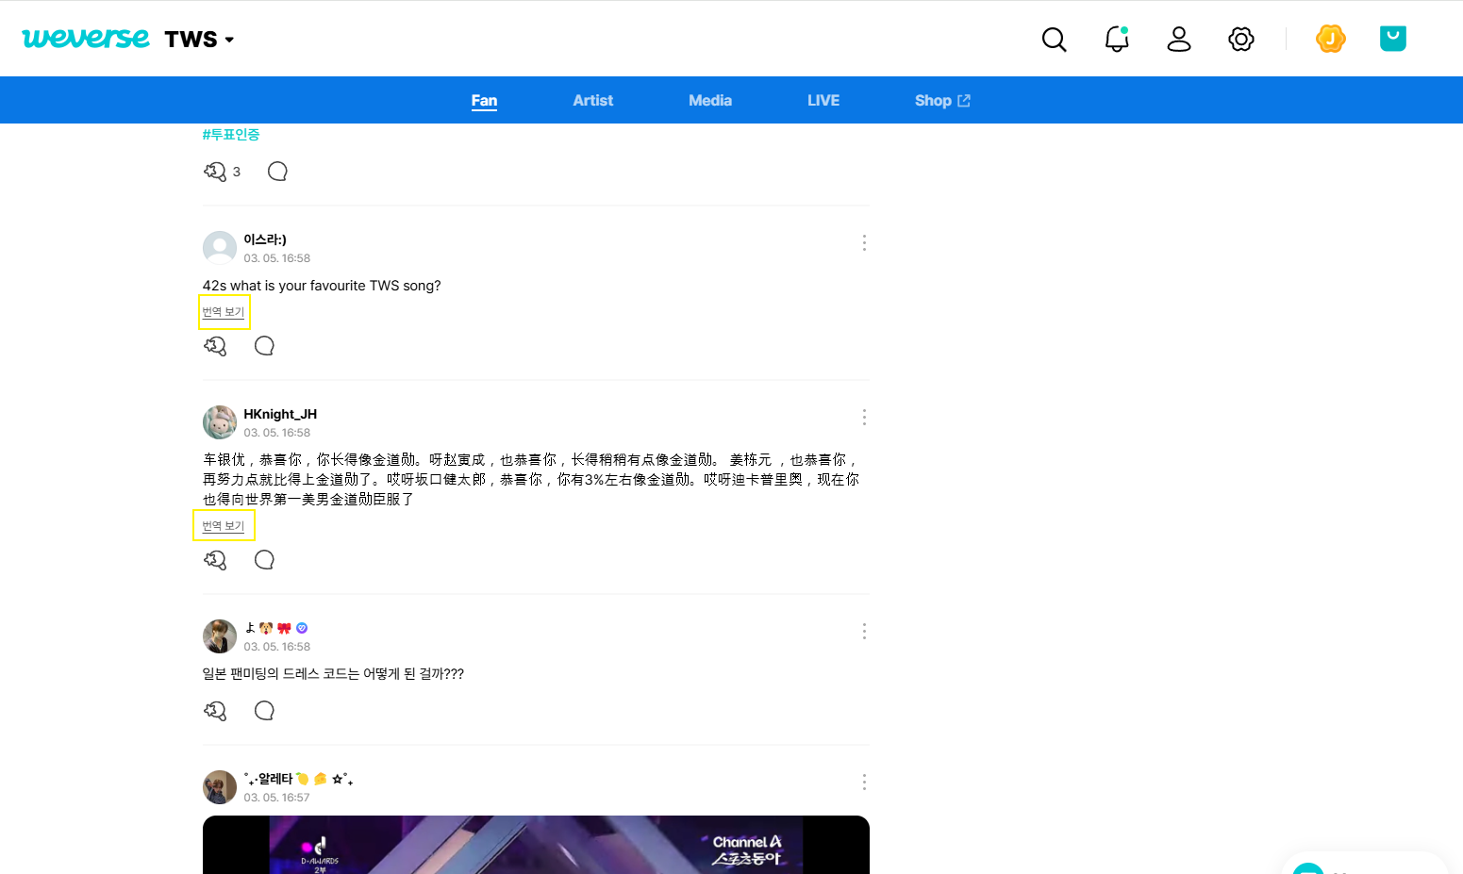Comment on the favourite TWS song post
This screenshot has width=1463, height=874.
click(x=264, y=346)
